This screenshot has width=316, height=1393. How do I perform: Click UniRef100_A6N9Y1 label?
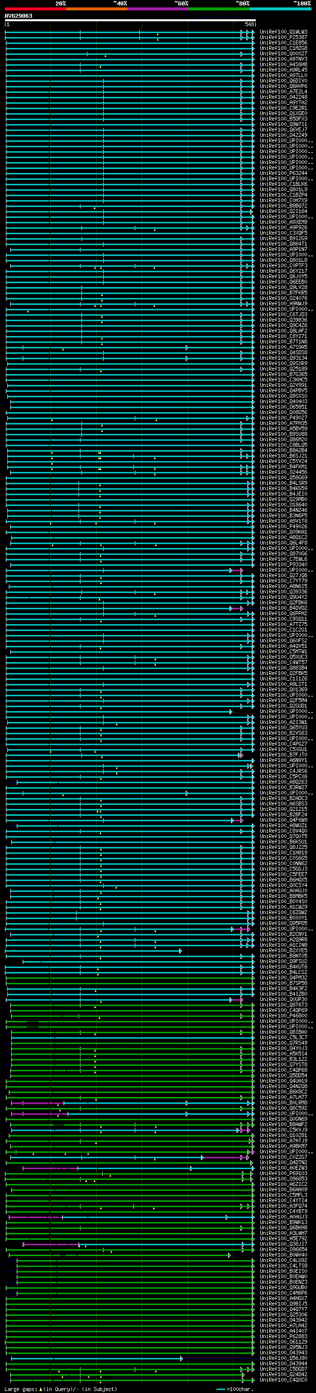pyautogui.click(x=283, y=760)
